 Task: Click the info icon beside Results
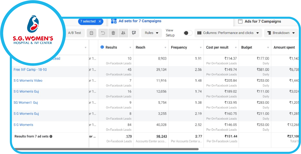(102, 47)
